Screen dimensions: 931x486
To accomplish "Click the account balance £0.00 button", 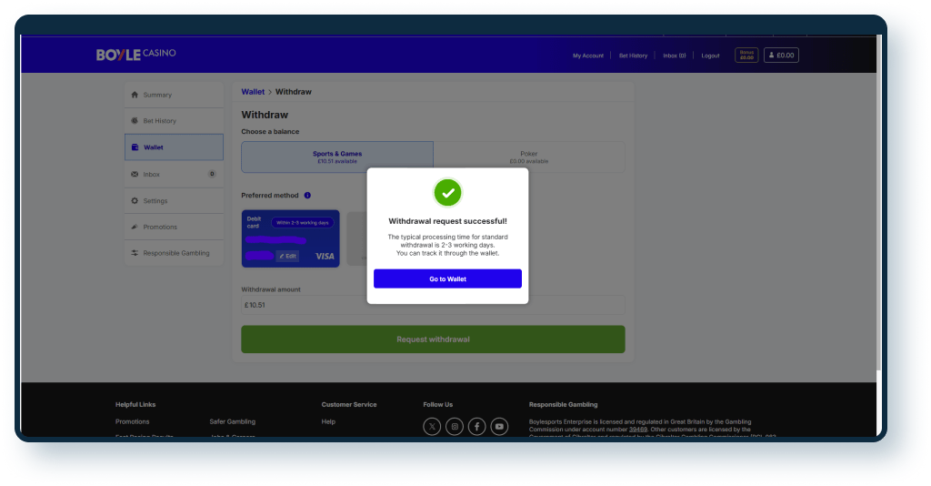I will (781, 56).
